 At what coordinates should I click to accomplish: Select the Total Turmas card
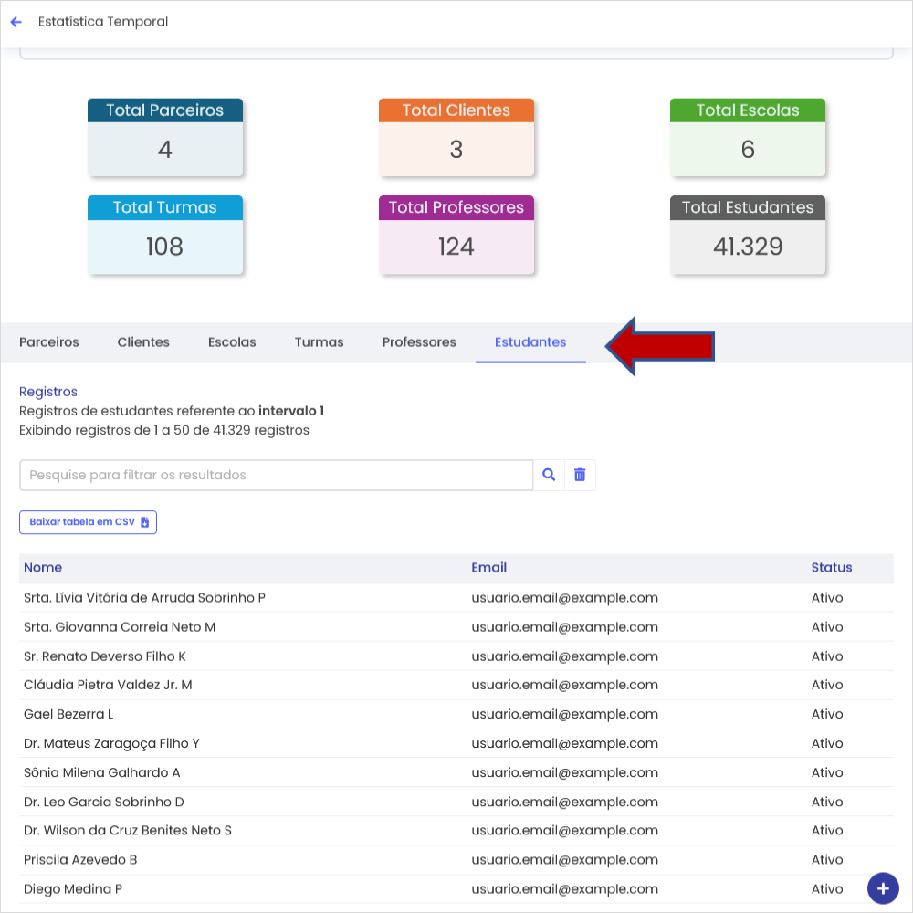[x=165, y=235]
